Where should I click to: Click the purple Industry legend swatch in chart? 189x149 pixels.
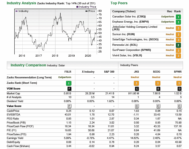click(x=17, y=11)
